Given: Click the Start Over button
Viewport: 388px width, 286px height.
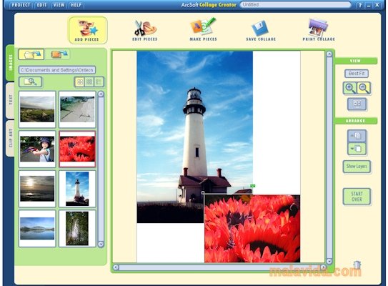Looking at the screenshot, I should [357, 197].
